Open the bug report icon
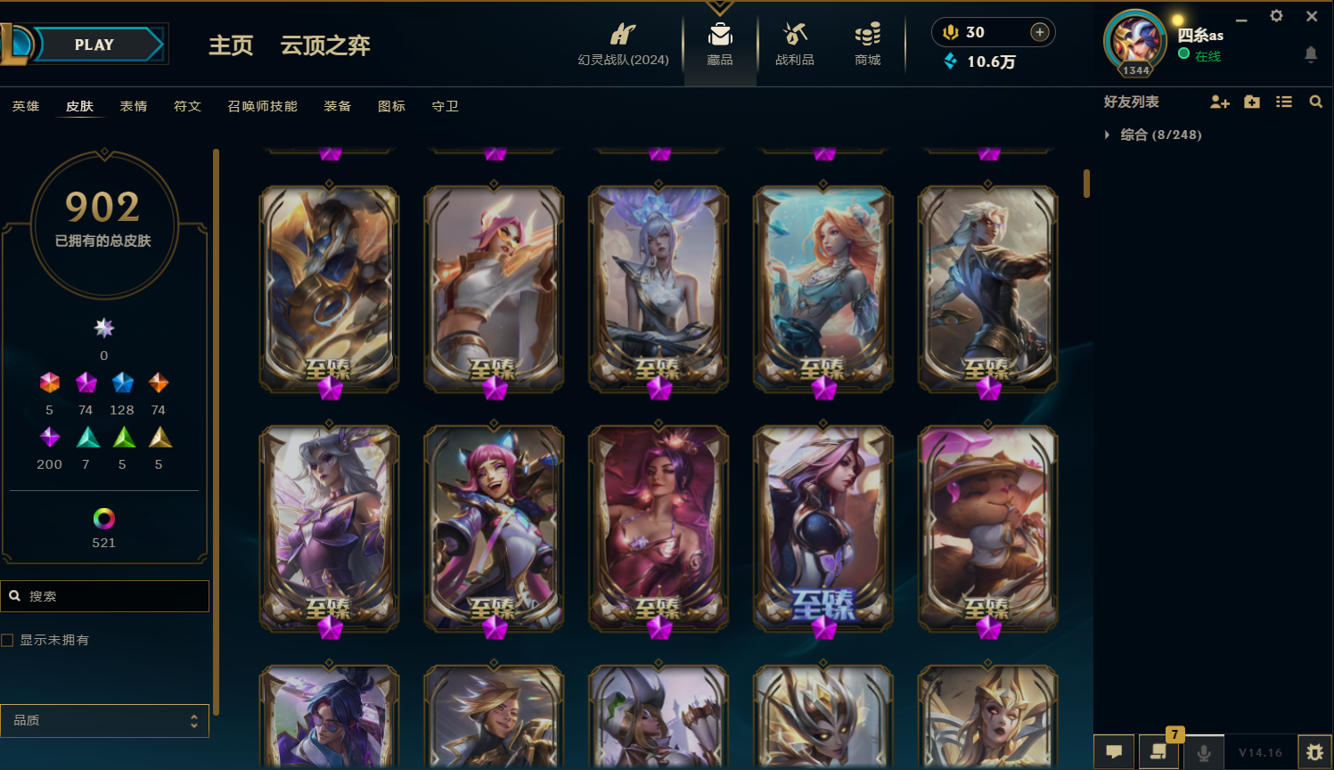Viewport: 1334px width, 770px height. click(x=1315, y=752)
